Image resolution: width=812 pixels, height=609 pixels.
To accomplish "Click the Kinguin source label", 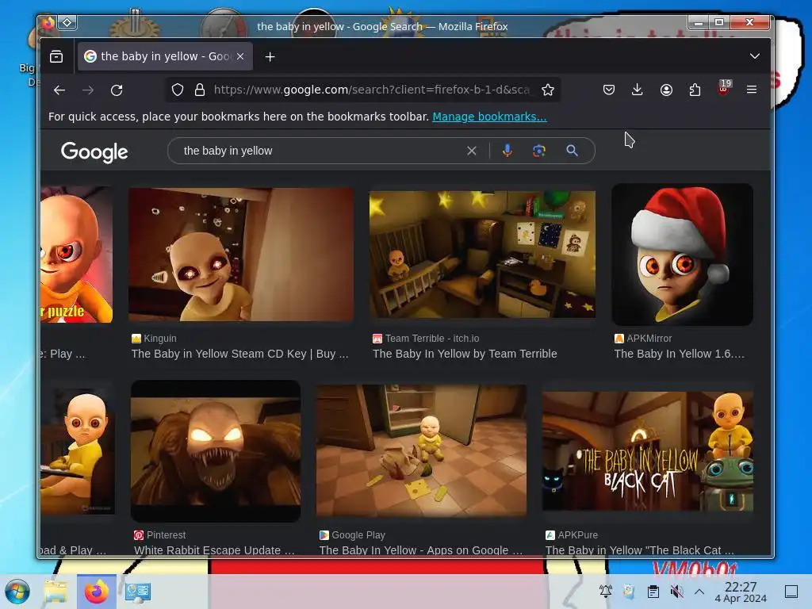I will (x=155, y=338).
